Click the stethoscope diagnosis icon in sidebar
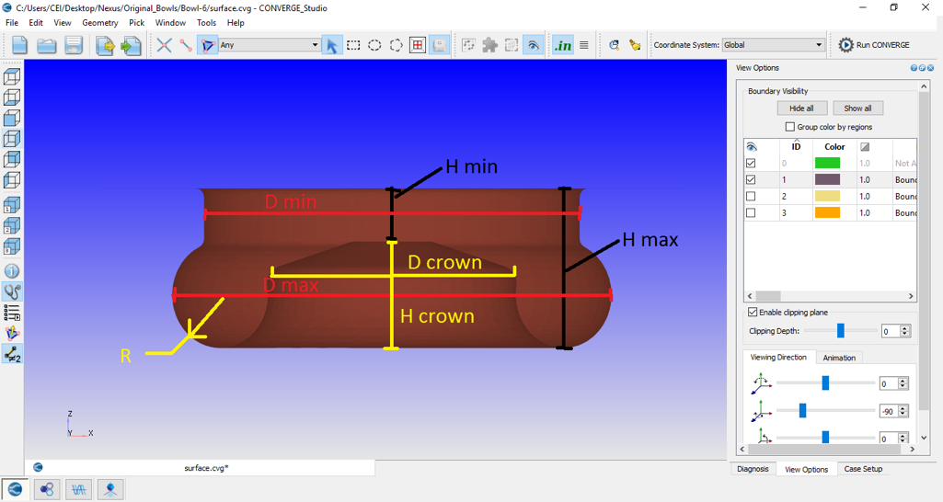Screen dimensions: 943x502 pyautogui.click(x=12, y=292)
